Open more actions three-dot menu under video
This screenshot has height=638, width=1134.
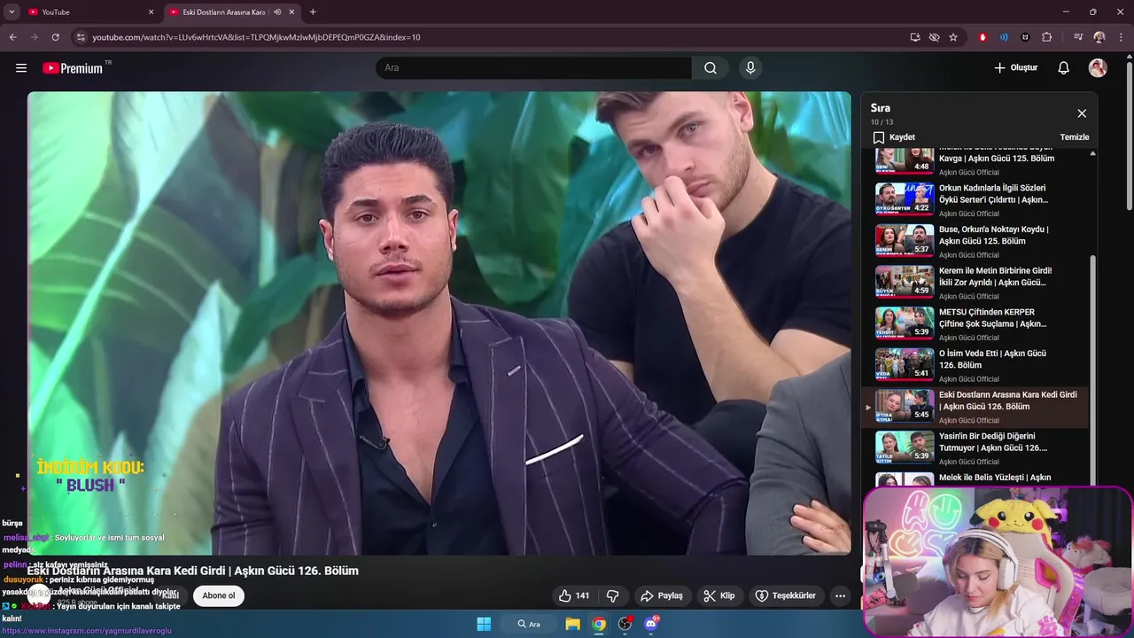(x=841, y=595)
